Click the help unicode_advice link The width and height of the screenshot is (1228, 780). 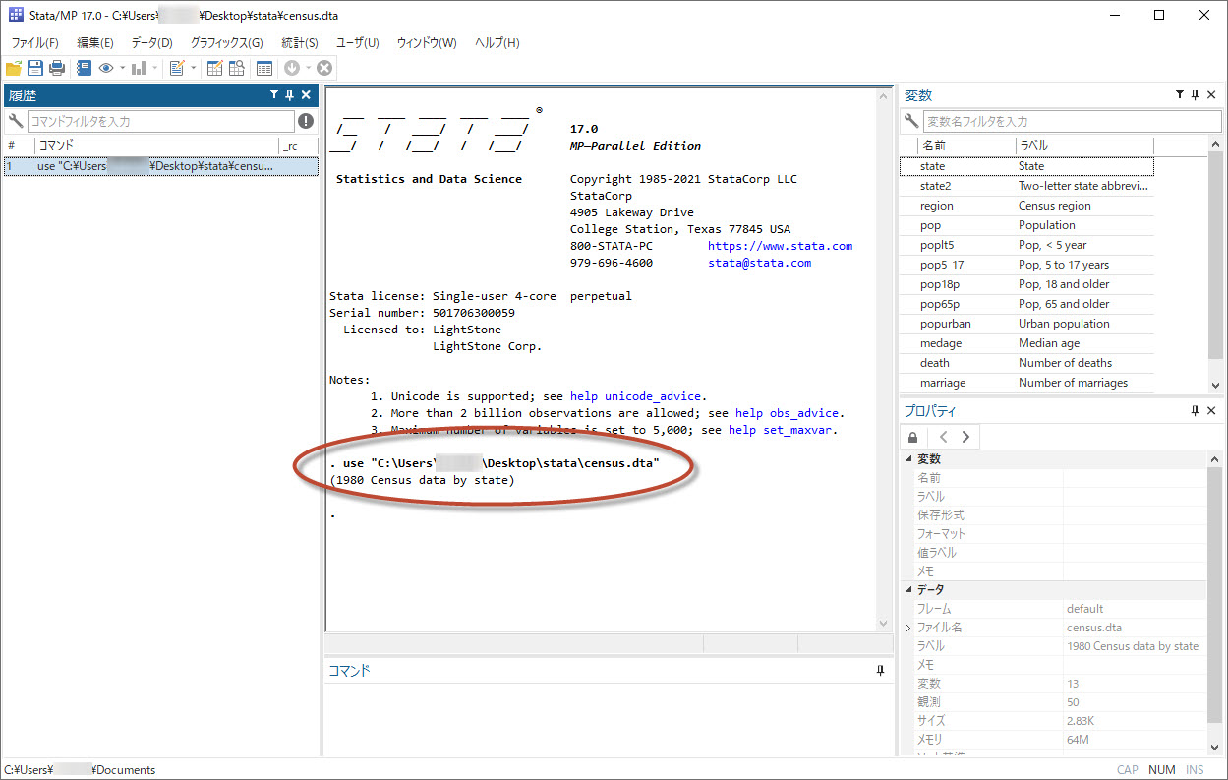pos(635,396)
